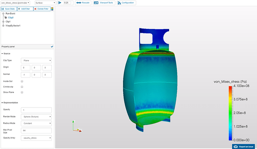
Task: Click the Report an issue button label
Action: [x=246, y=147]
